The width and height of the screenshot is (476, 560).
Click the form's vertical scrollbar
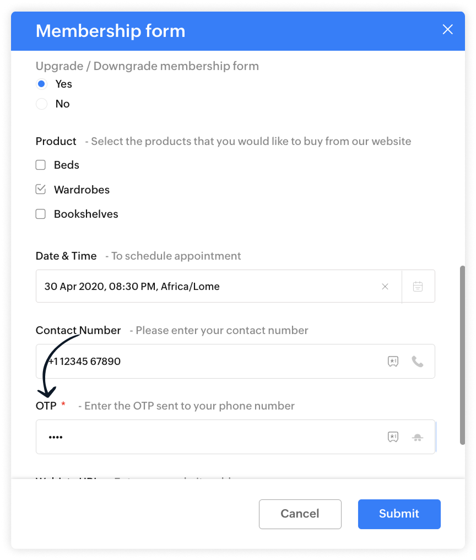(x=462, y=355)
